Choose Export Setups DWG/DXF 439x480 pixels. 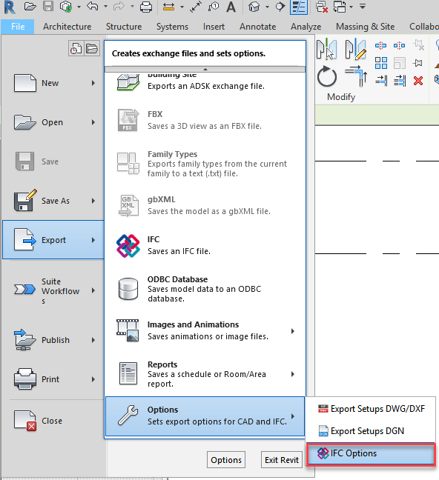[371, 409]
